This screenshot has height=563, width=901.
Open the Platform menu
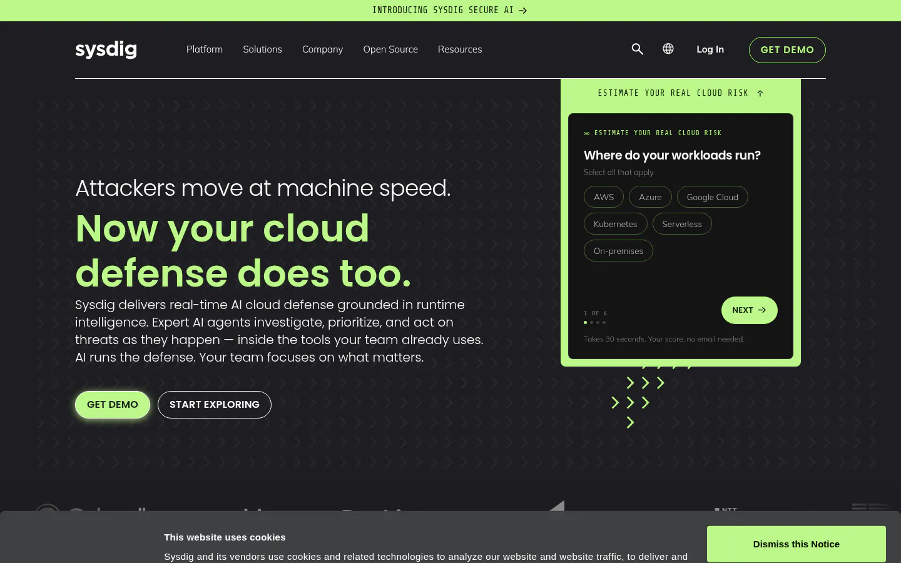click(205, 49)
